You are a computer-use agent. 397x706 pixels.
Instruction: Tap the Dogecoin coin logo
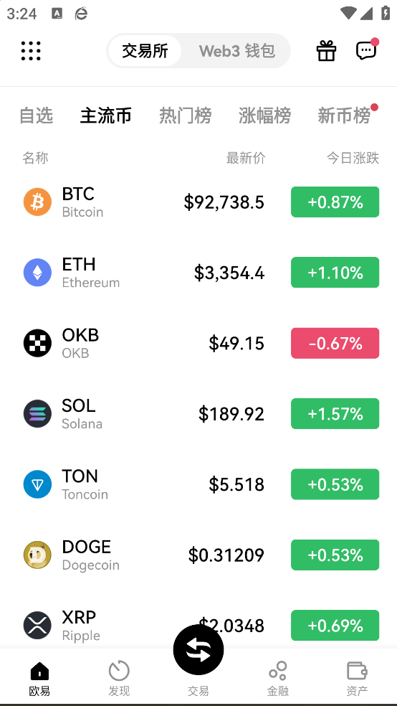tap(37, 555)
